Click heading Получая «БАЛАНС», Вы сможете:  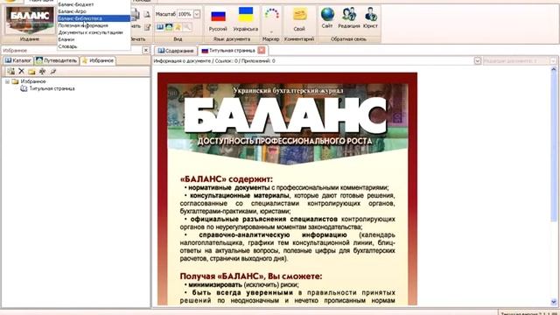tap(251, 276)
